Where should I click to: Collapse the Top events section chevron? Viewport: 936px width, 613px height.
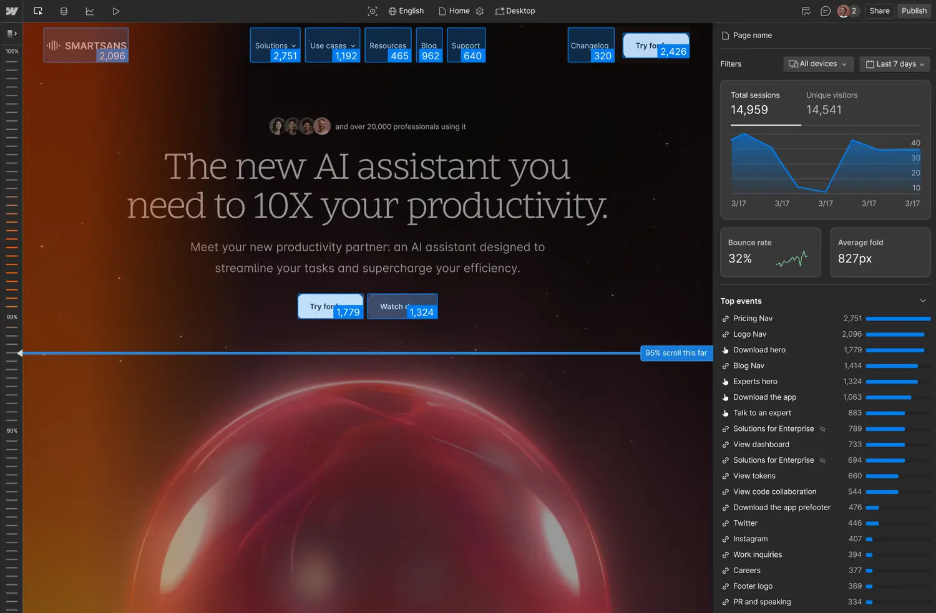923,301
